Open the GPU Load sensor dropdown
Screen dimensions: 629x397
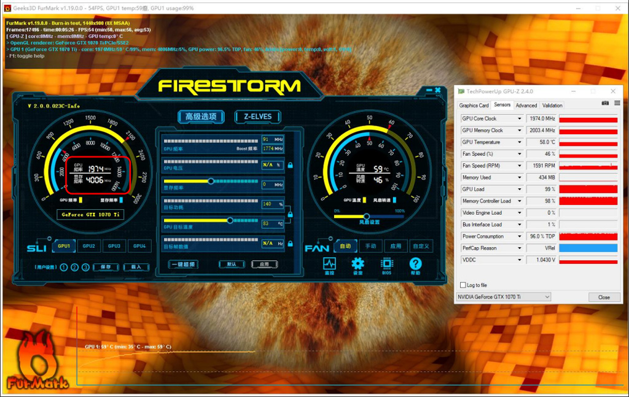click(520, 189)
